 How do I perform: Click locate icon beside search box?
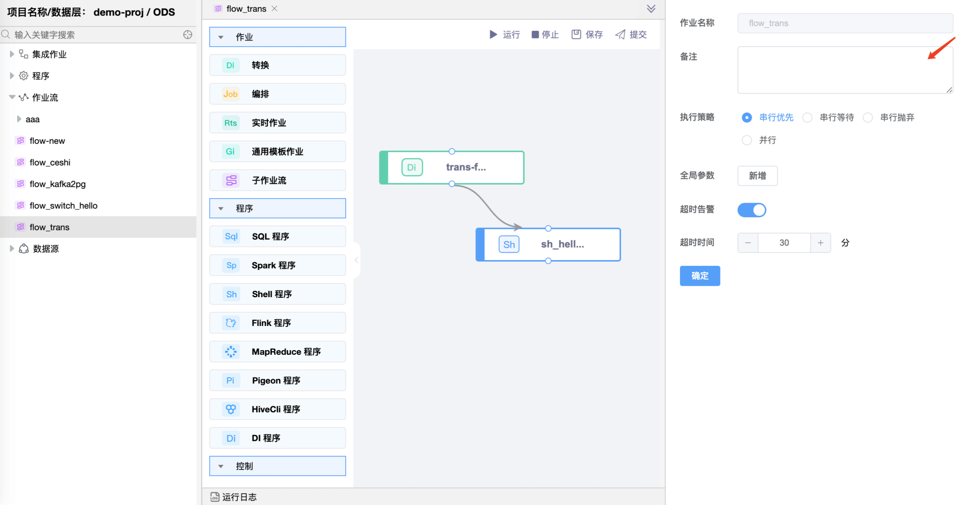tap(188, 34)
